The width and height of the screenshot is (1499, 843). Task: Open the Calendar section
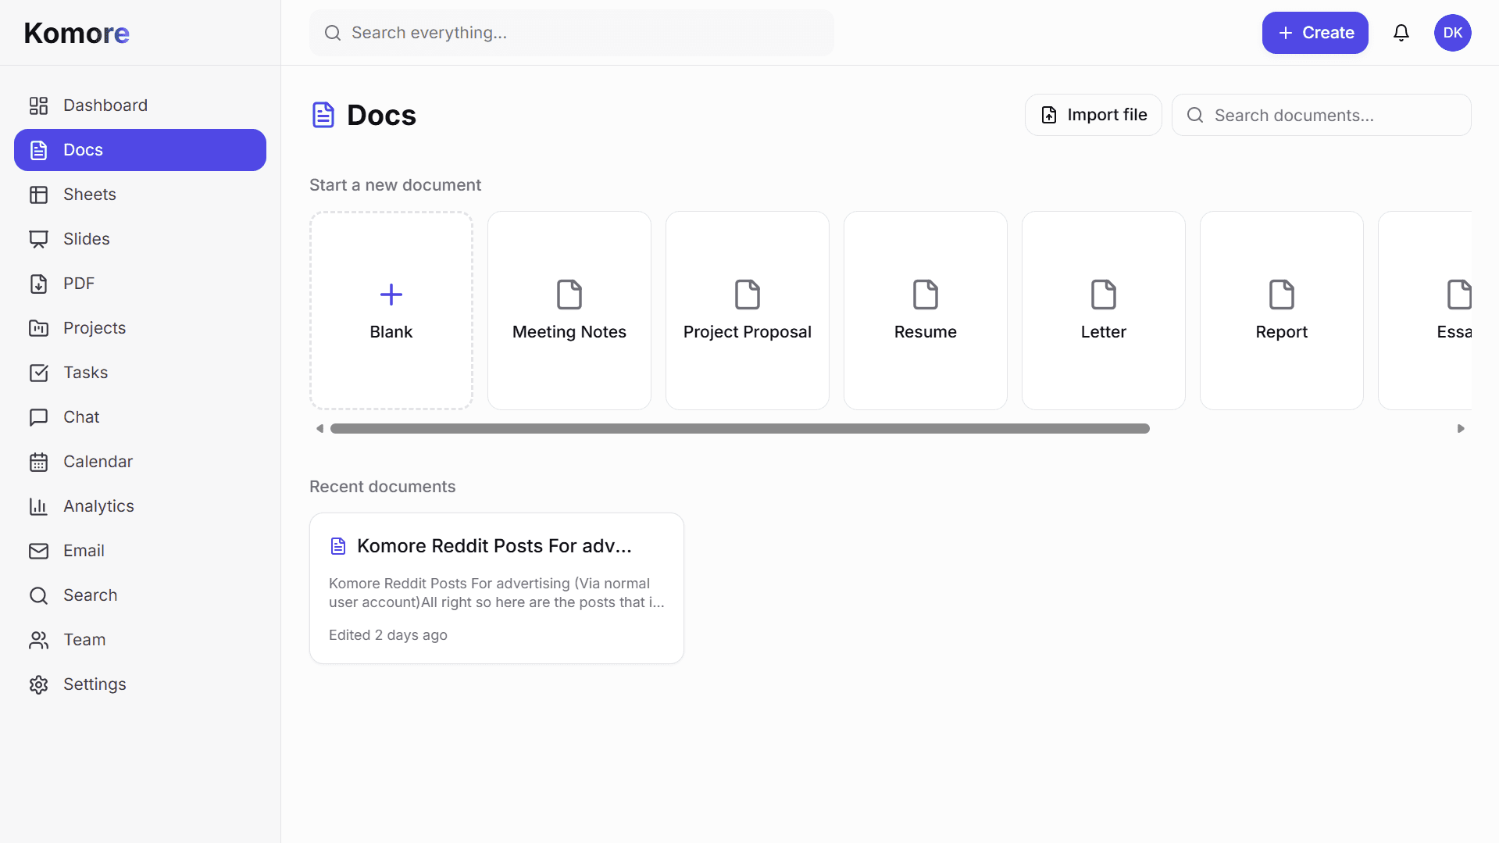(98, 461)
